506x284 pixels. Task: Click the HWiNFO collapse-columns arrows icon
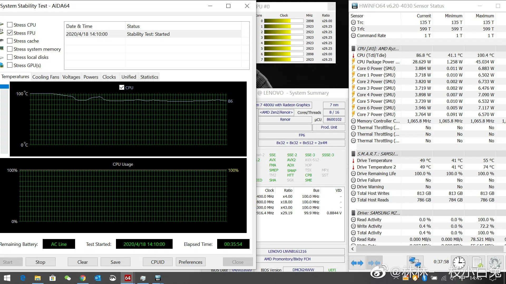click(x=374, y=263)
